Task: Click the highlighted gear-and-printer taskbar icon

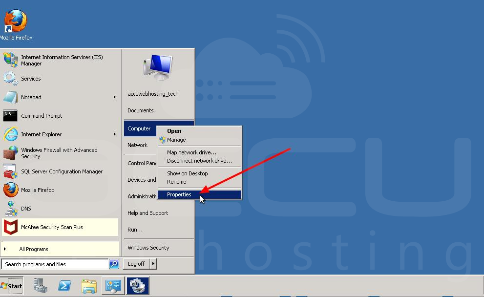Action: pos(137,286)
